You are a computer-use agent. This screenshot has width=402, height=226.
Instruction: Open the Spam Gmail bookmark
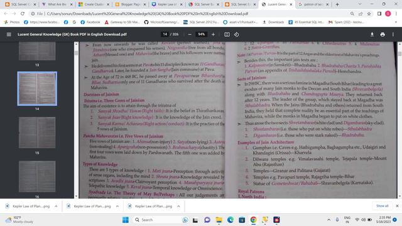coord(346,23)
